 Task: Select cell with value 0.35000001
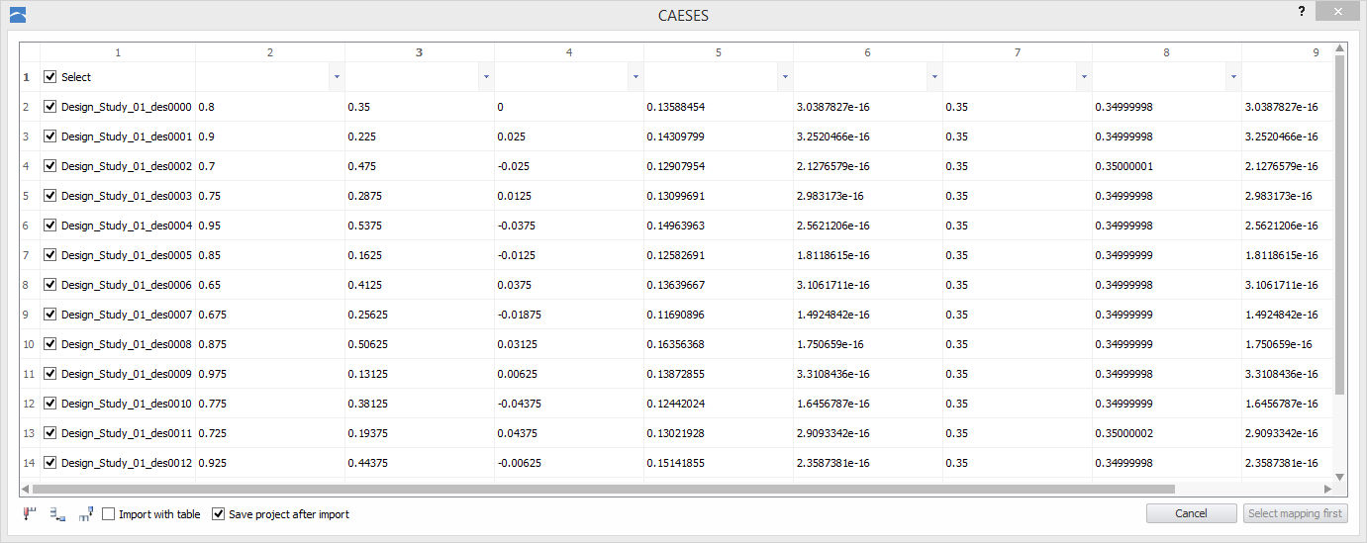[1167, 166]
